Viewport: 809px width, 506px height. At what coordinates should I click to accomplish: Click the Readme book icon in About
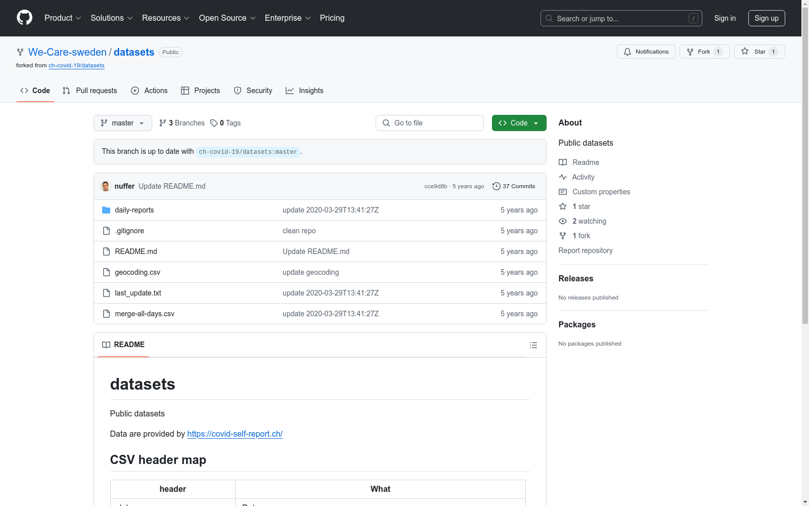click(563, 162)
